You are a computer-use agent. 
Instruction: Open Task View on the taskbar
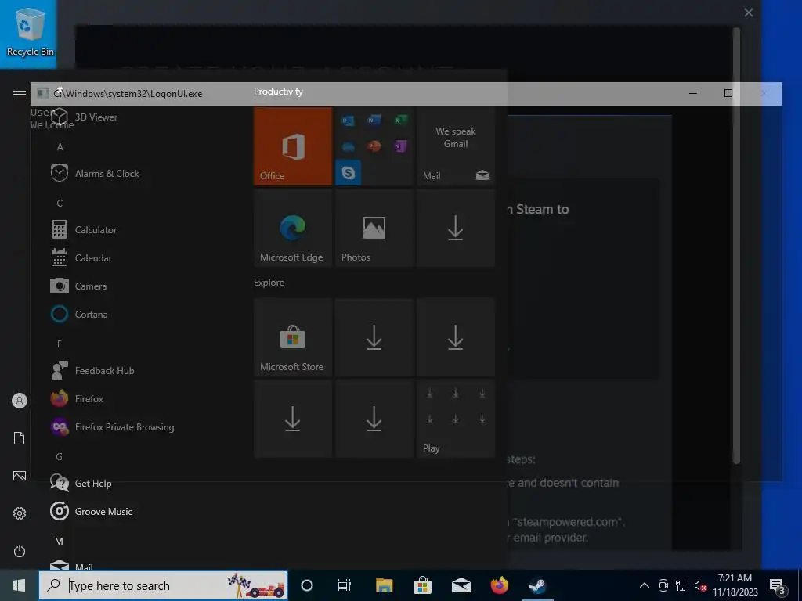click(345, 585)
